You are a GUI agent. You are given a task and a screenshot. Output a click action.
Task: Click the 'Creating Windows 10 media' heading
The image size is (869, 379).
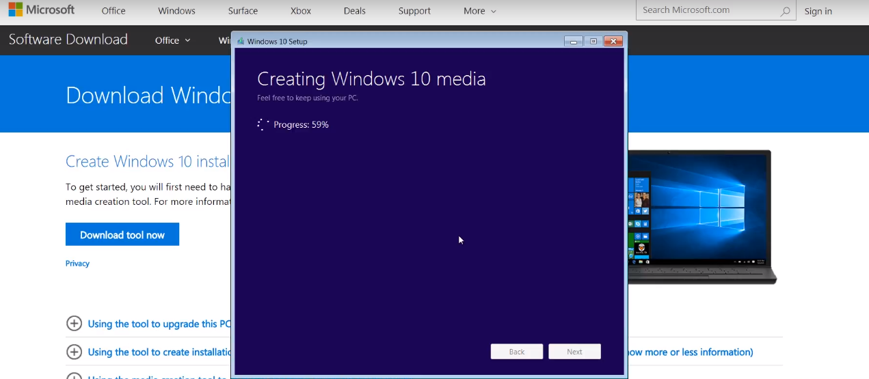(371, 79)
